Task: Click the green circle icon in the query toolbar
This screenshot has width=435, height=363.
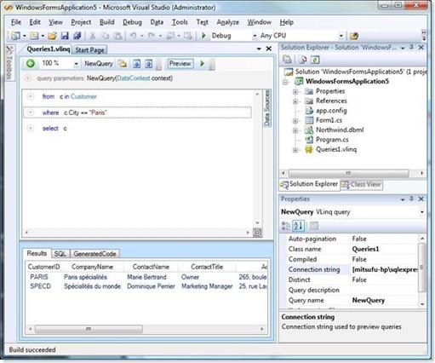Action: tap(31, 63)
